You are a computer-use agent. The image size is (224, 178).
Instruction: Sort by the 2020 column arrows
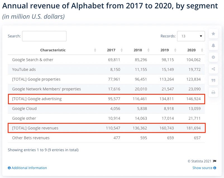[x=202, y=50]
